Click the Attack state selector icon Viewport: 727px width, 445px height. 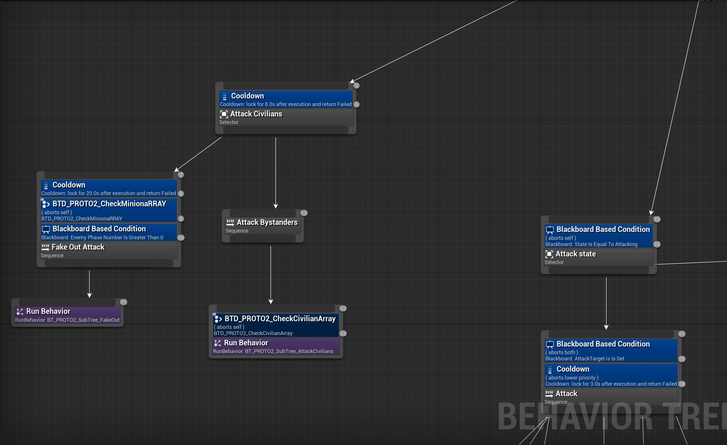click(549, 254)
